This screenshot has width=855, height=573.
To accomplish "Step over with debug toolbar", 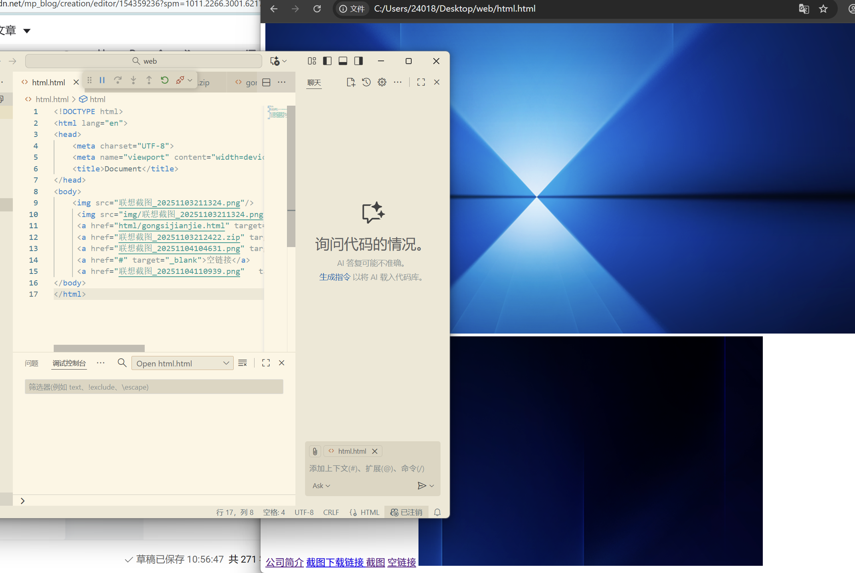I will point(117,80).
